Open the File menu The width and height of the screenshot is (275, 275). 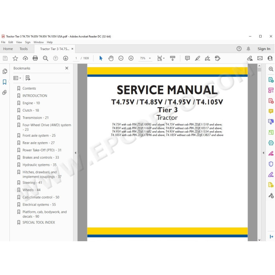(x=3, y=42)
